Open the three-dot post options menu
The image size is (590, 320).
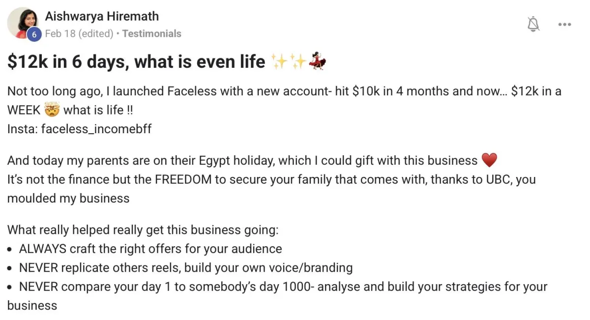[x=564, y=24]
